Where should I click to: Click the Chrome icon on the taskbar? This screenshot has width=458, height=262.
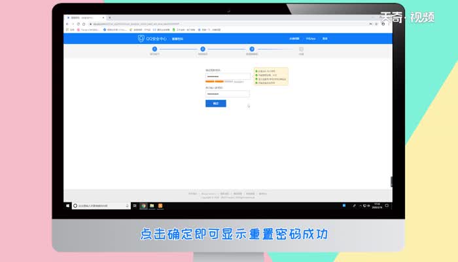pos(143,206)
